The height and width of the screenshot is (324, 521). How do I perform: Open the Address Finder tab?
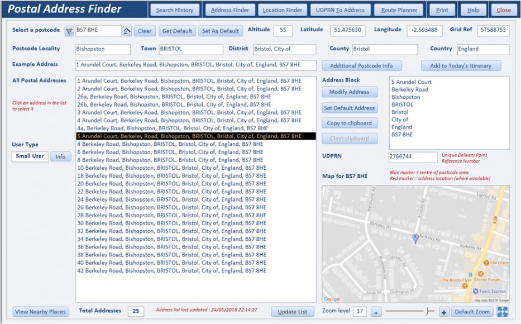pyautogui.click(x=230, y=10)
